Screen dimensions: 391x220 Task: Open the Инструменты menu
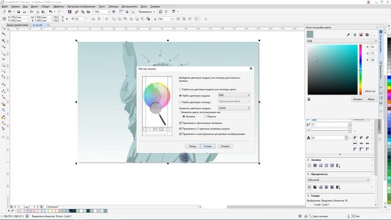point(130,7)
